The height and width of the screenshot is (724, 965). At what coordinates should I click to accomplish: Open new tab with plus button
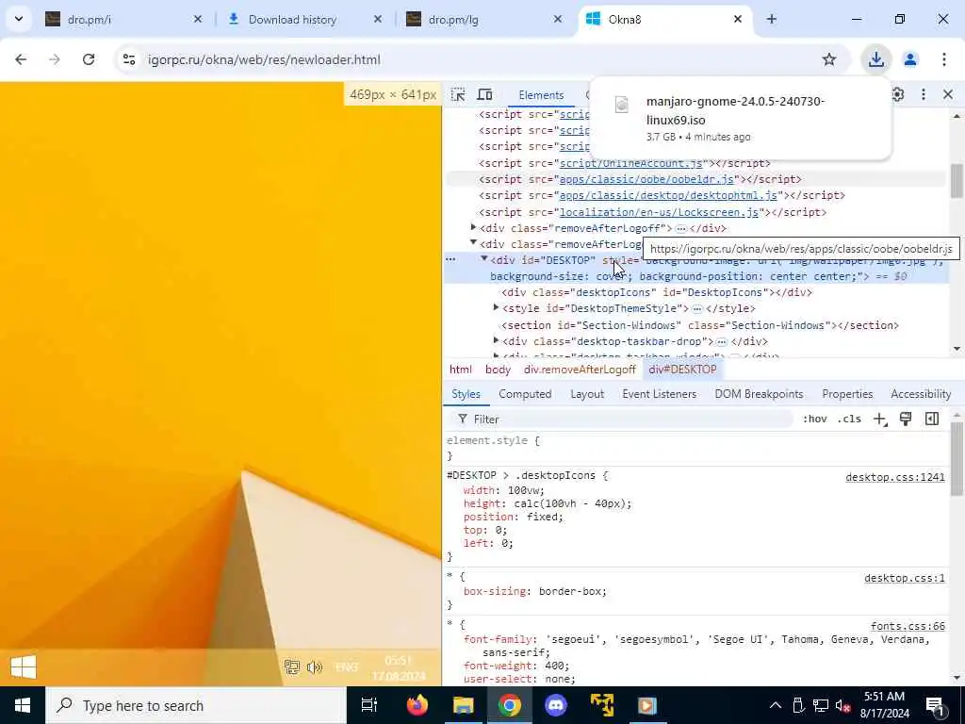(x=771, y=20)
